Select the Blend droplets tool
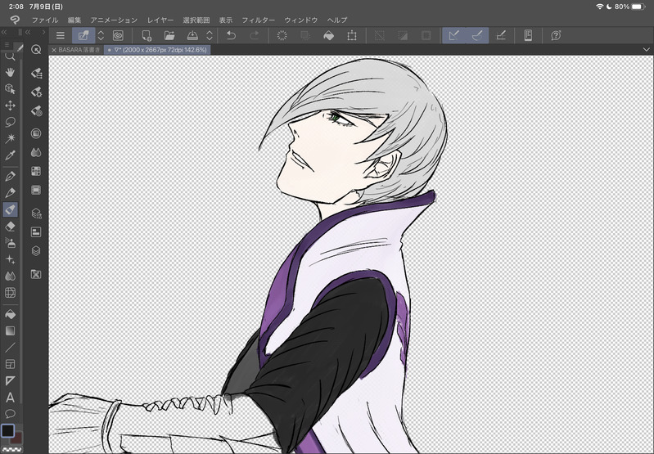 pos(10,276)
